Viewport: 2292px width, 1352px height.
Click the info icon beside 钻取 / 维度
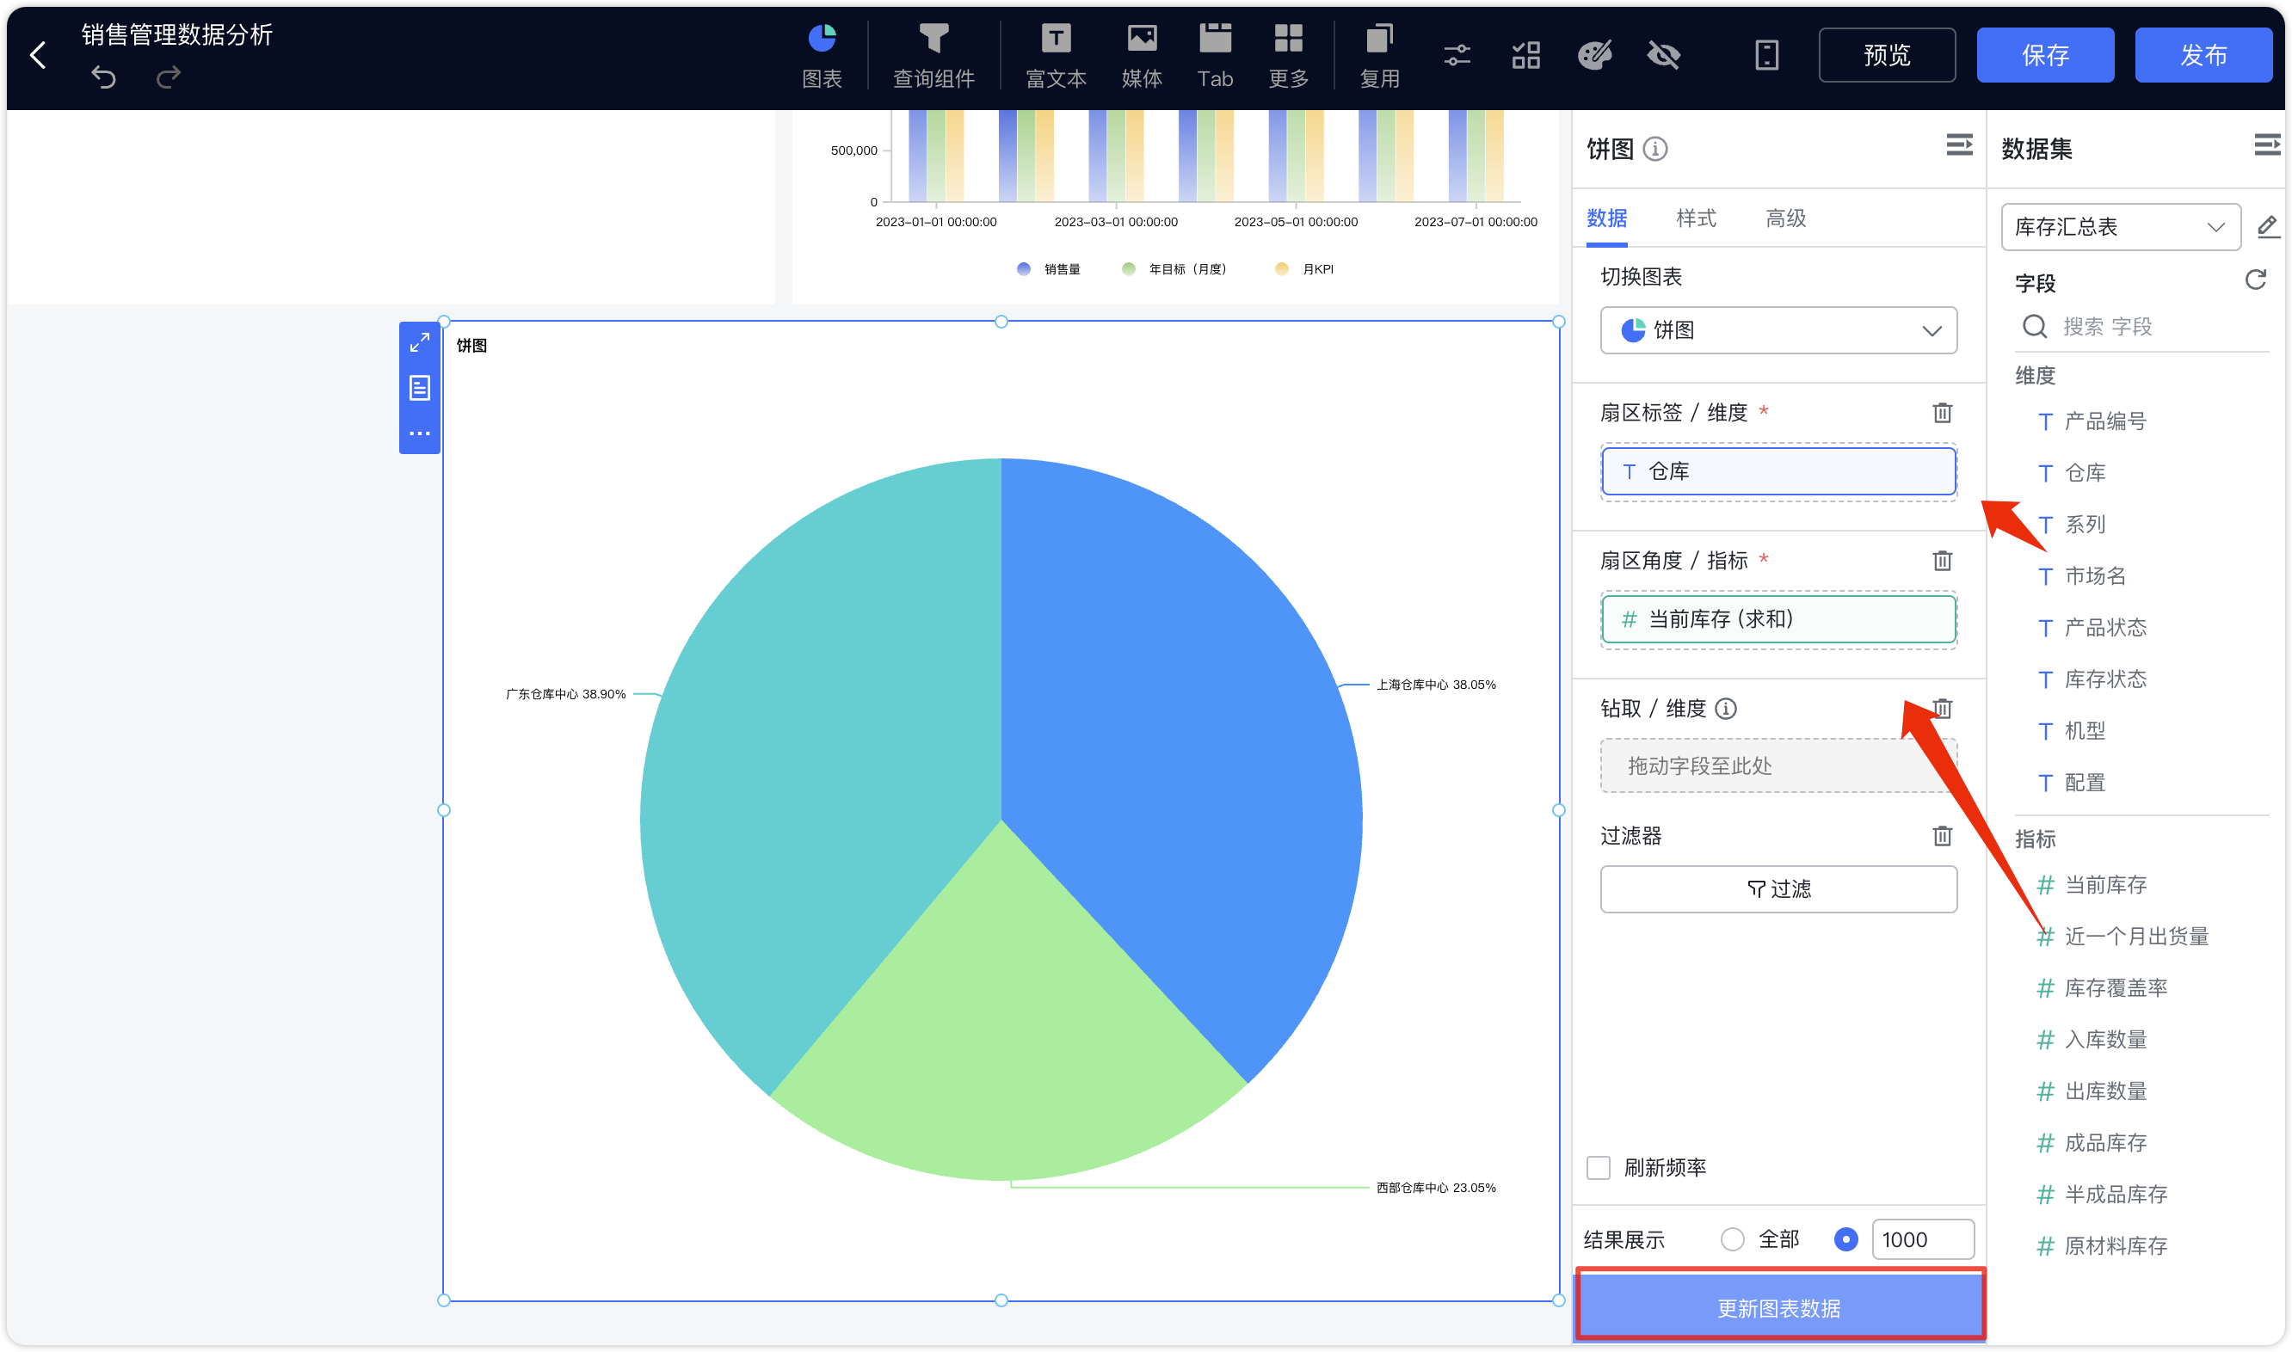(x=1726, y=709)
